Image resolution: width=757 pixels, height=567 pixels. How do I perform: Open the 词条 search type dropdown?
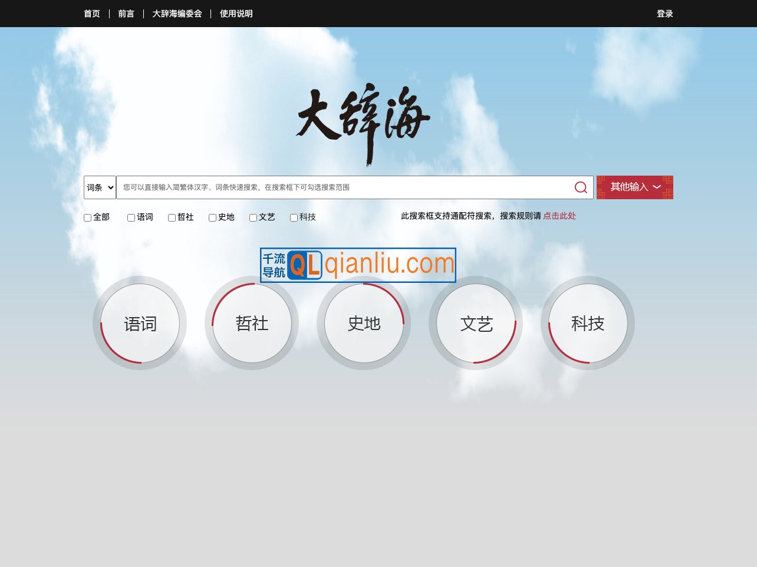click(99, 187)
